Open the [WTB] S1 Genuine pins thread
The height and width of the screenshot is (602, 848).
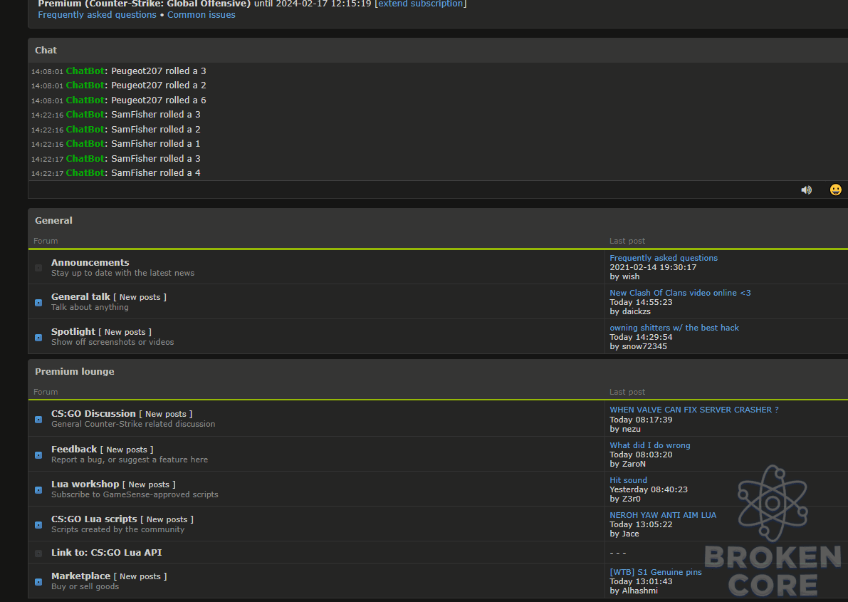click(656, 572)
